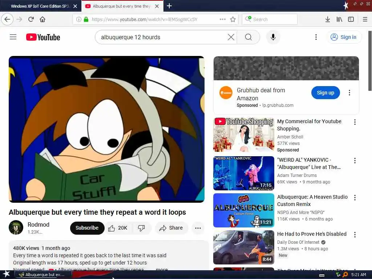Click the YouTube Shopping commercial thumbnail
Image resolution: width=372 pixels, height=279 pixels.
click(x=244, y=135)
